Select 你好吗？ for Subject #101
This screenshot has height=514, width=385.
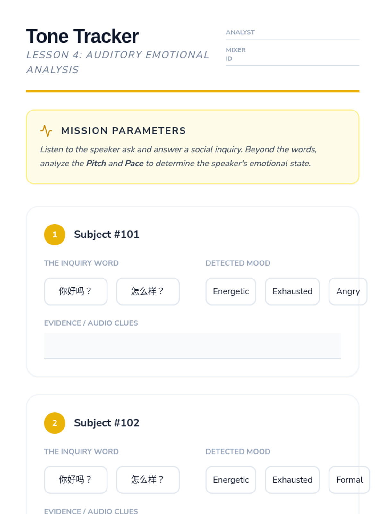coord(76,291)
